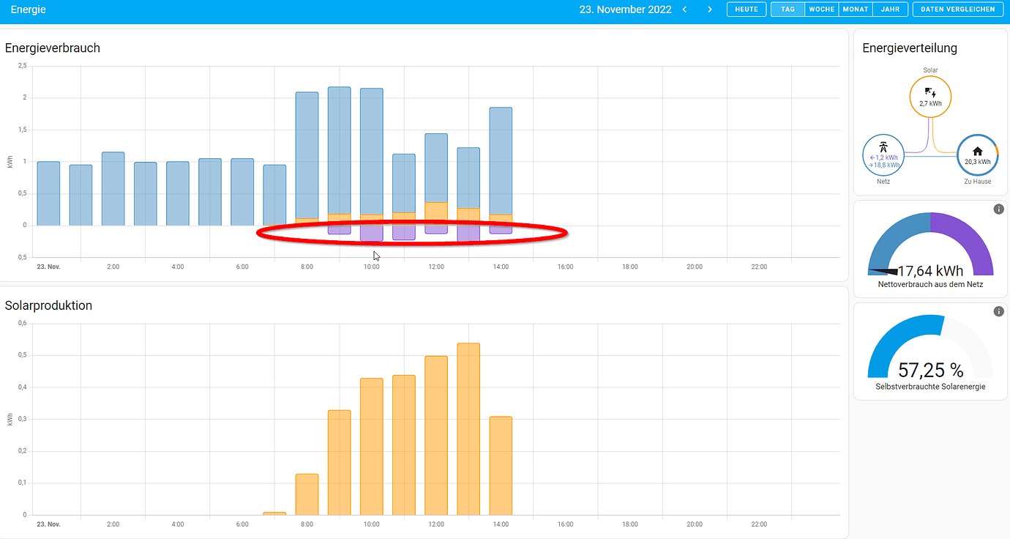Select the WOCHE view option
The image size is (1010, 539).
coord(821,9)
